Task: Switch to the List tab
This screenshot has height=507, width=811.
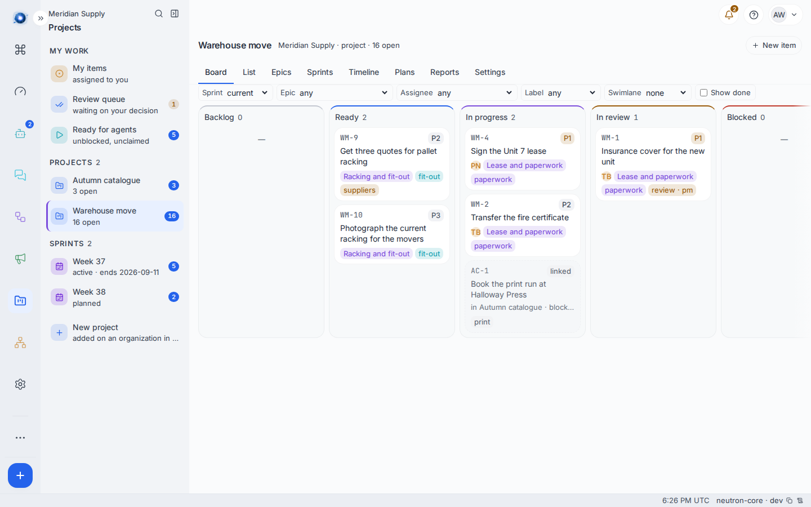Action: tap(249, 72)
